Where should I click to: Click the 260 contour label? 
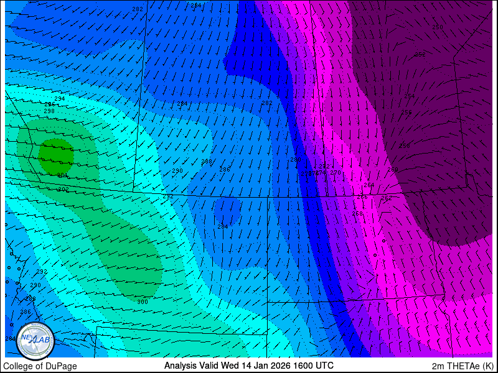pos(393,169)
